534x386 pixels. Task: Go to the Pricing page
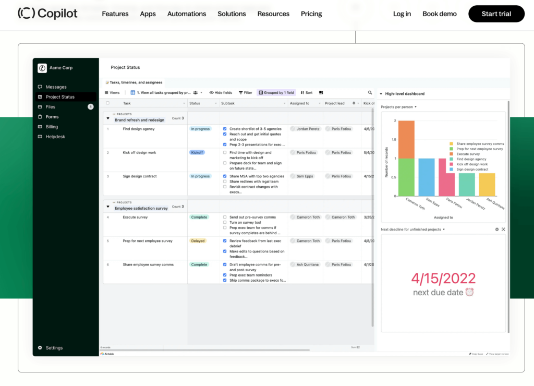tap(311, 14)
